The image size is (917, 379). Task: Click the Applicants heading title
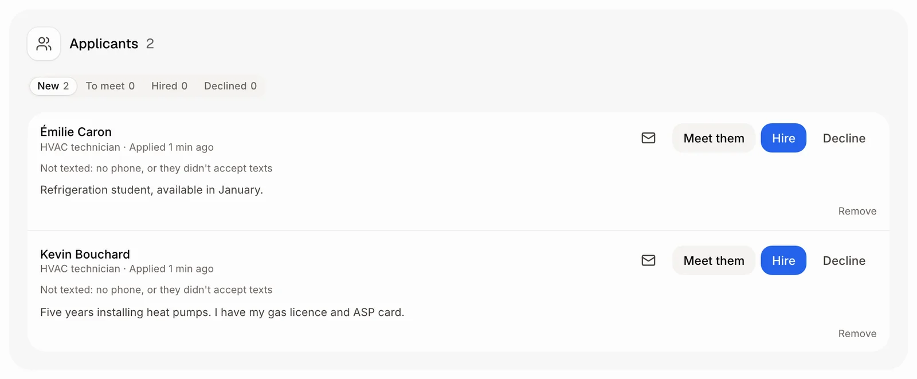104,44
